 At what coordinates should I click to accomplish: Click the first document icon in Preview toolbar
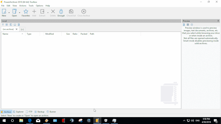point(184,25)
